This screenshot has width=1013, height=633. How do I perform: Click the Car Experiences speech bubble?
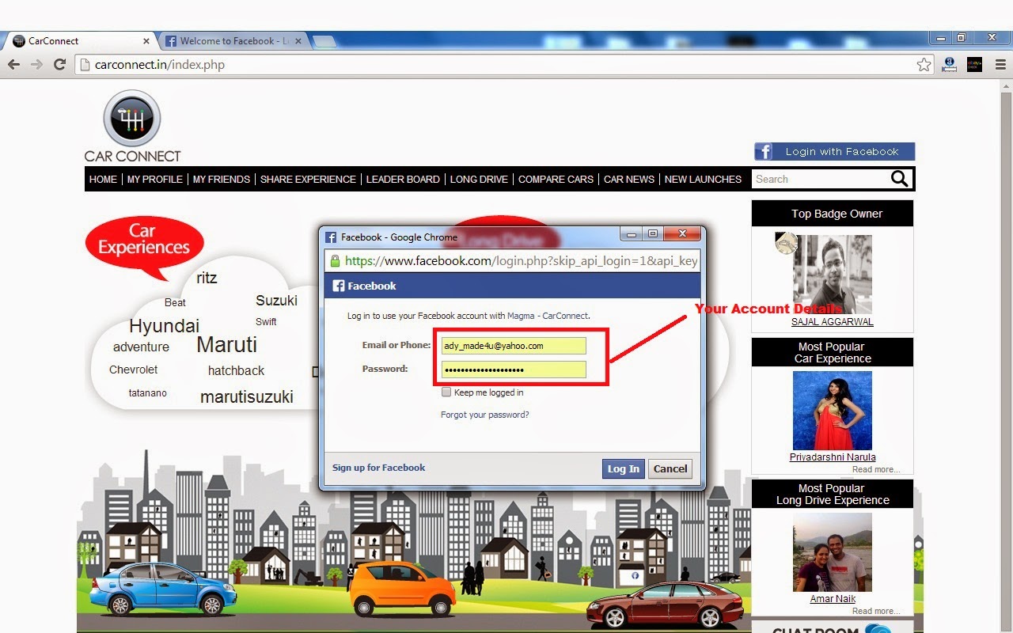click(144, 244)
